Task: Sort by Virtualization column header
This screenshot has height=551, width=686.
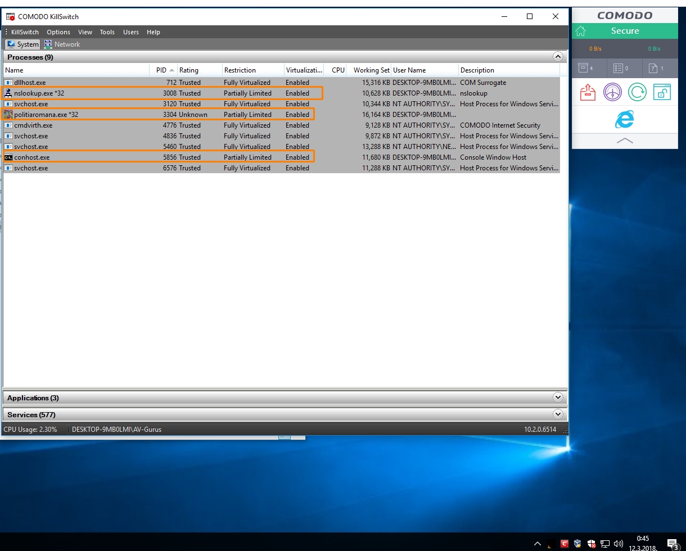Action: pyautogui.click(x=304, y=70)
